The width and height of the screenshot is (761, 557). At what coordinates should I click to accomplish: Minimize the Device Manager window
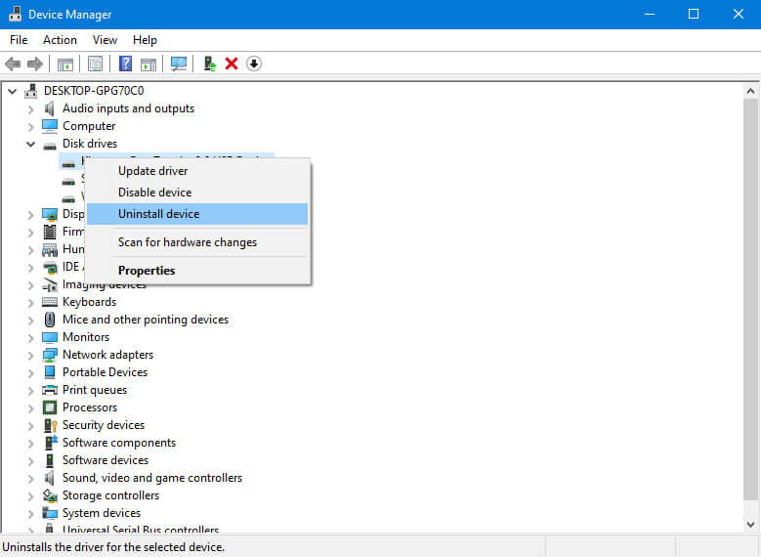(x=650, y=14)
